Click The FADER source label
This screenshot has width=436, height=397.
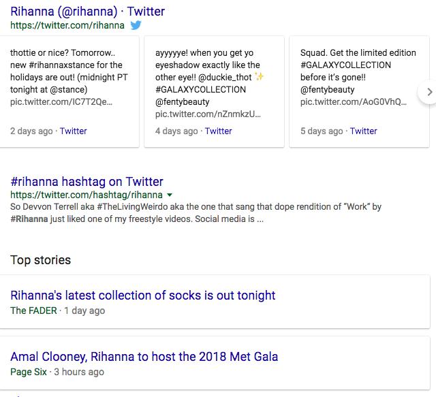coord(33,311)
